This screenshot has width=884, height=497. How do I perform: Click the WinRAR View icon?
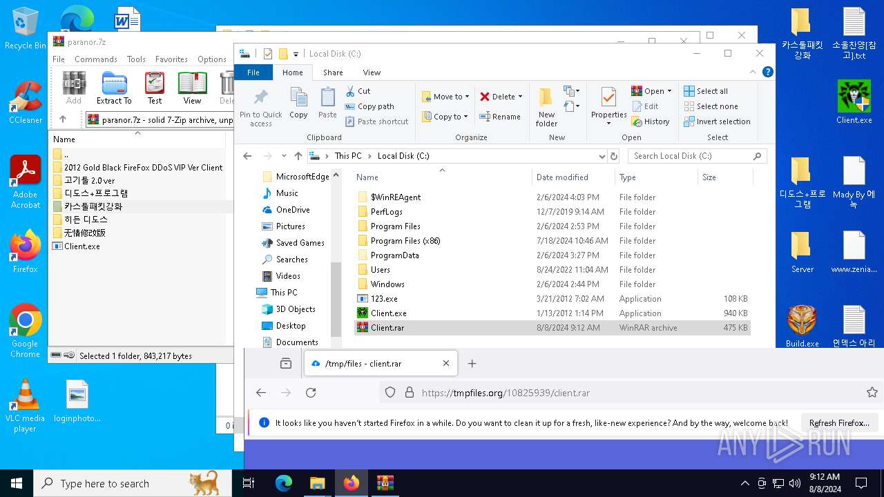[192, 88]
